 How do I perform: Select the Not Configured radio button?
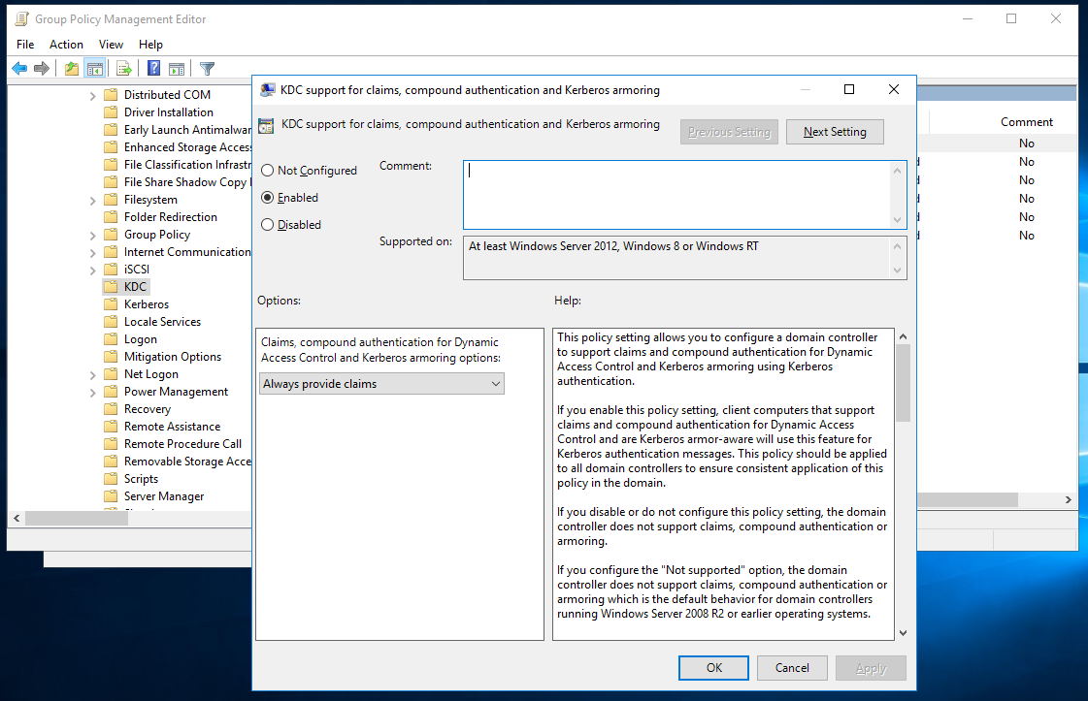[267, 171]
